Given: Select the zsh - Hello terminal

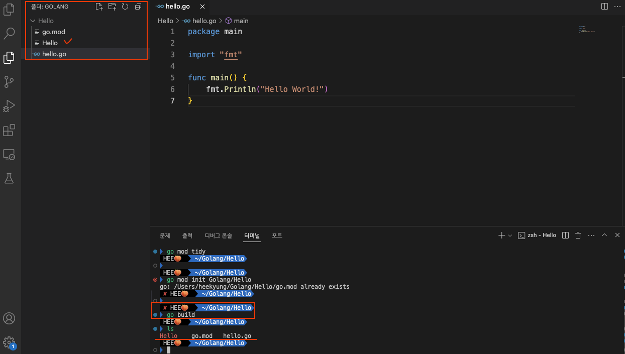Looking at the screenshot, I should coord(537,235).
